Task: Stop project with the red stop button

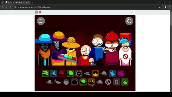Action: tap(40, 12)
